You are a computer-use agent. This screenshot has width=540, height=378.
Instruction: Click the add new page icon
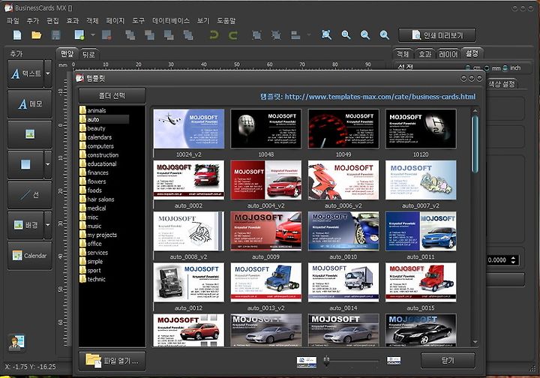point(79,35)
